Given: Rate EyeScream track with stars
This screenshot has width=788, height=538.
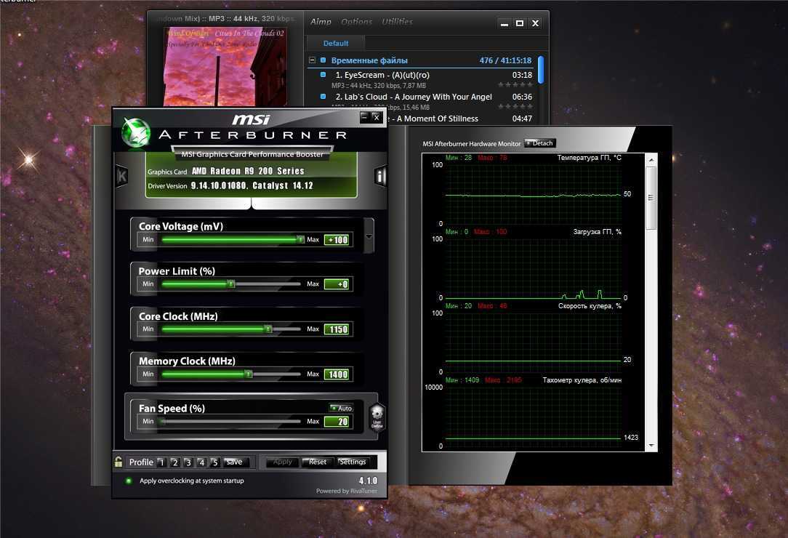Looking at the screenshot, I should [x=515, y=85].
